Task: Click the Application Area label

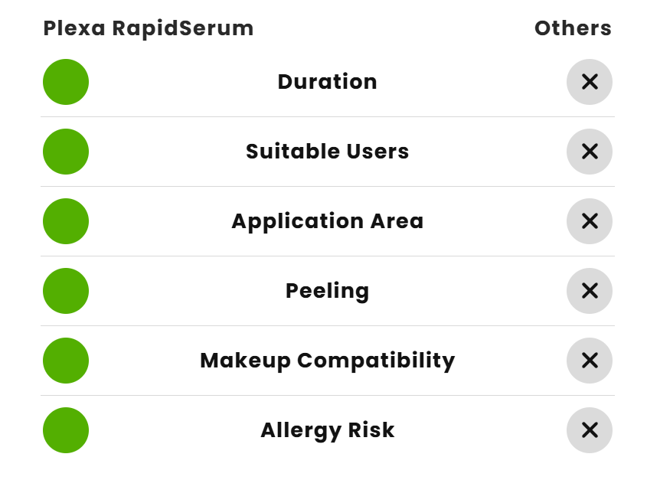Action: (327, 221)
